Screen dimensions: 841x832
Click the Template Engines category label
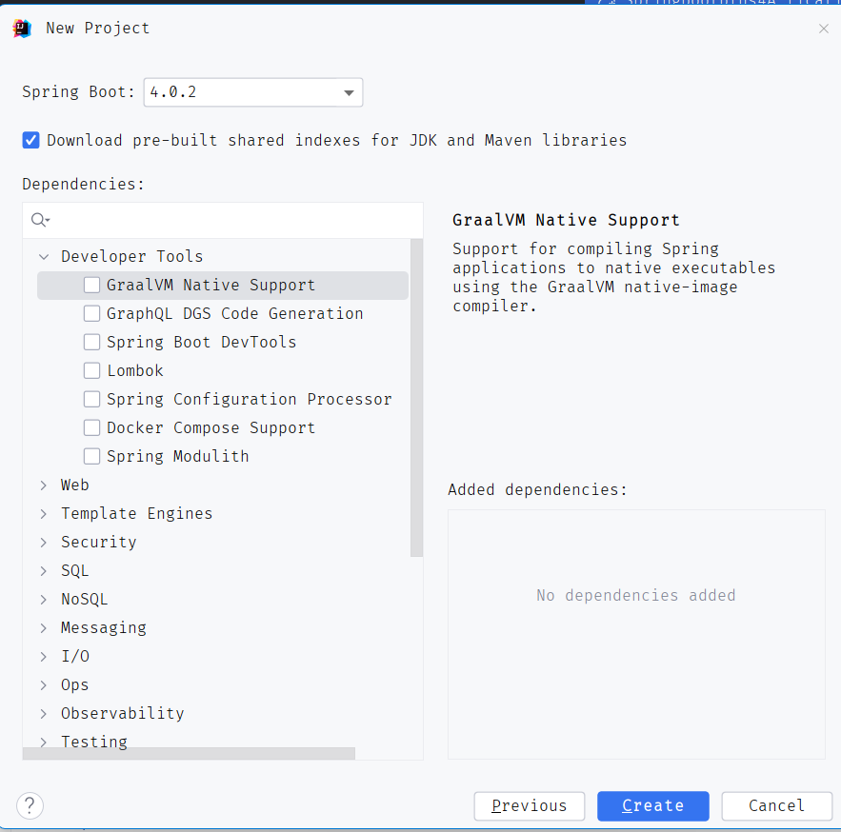[x=137, y=513]
